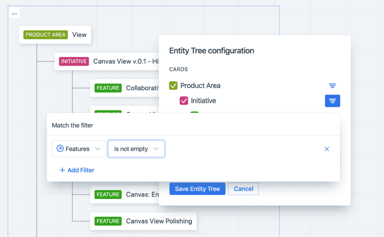Open the 'is not empty' condition dropdown
This screenshot has height=237, width=384.
(x=136, y=149)
